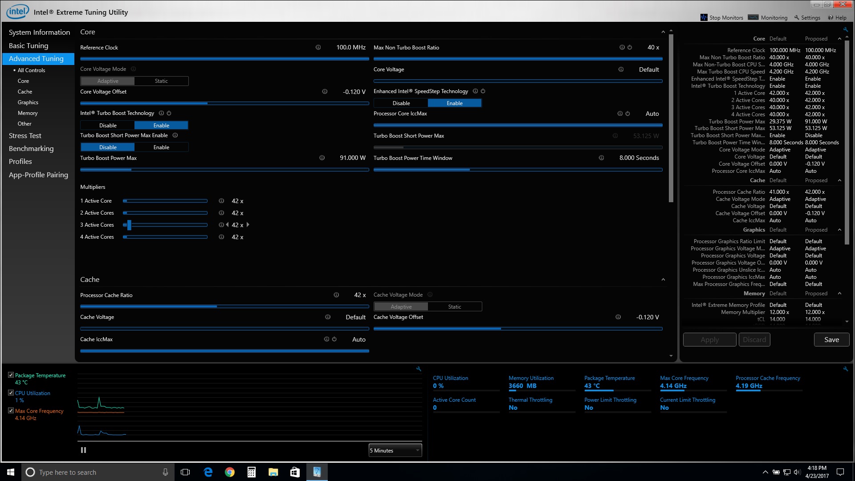Open System Information in the sidebar
The image size is (855, 481).
(x=39, y=32)
